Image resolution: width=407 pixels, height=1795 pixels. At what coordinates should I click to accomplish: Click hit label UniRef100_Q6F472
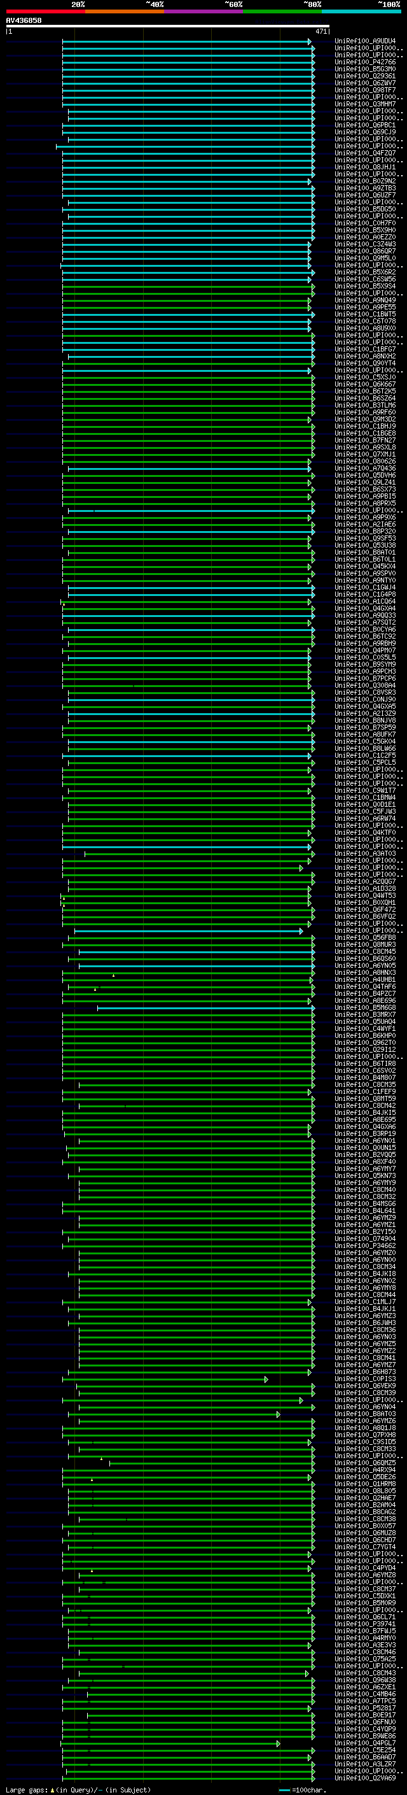365,909
